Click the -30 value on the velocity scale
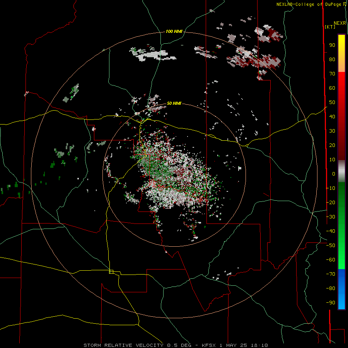The height and width of the screenshot is (348, 348). [331, 217]
